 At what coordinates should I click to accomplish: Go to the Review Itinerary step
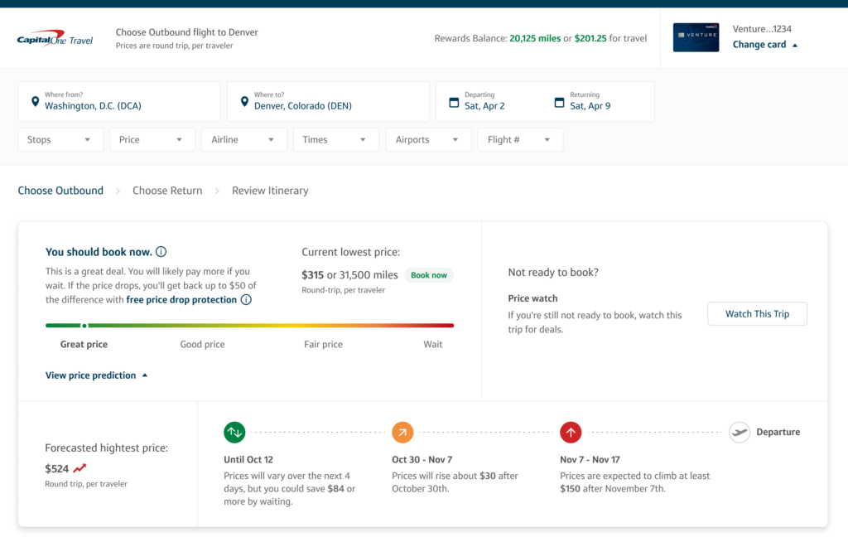click(270, 191)
